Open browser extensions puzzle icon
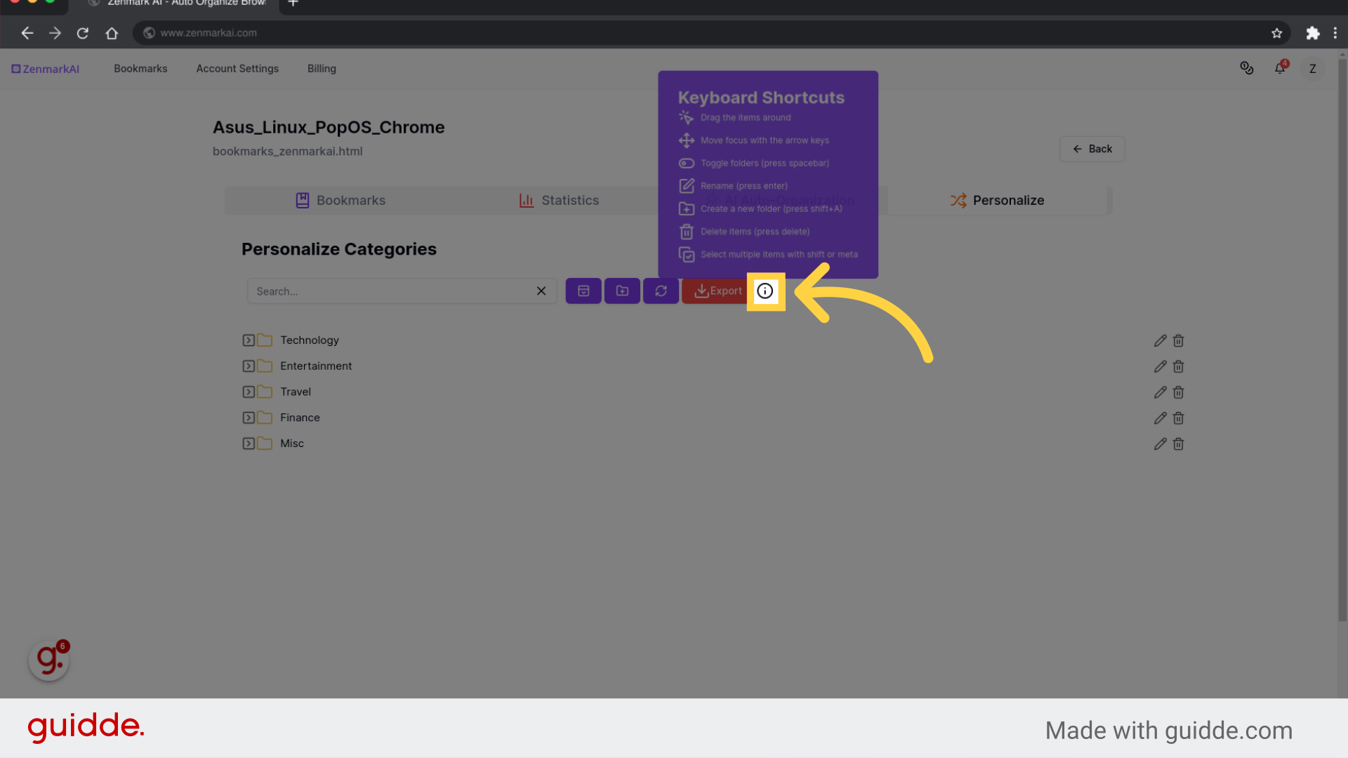This screenshot has height=758, width=1348. click(1312, 33)
